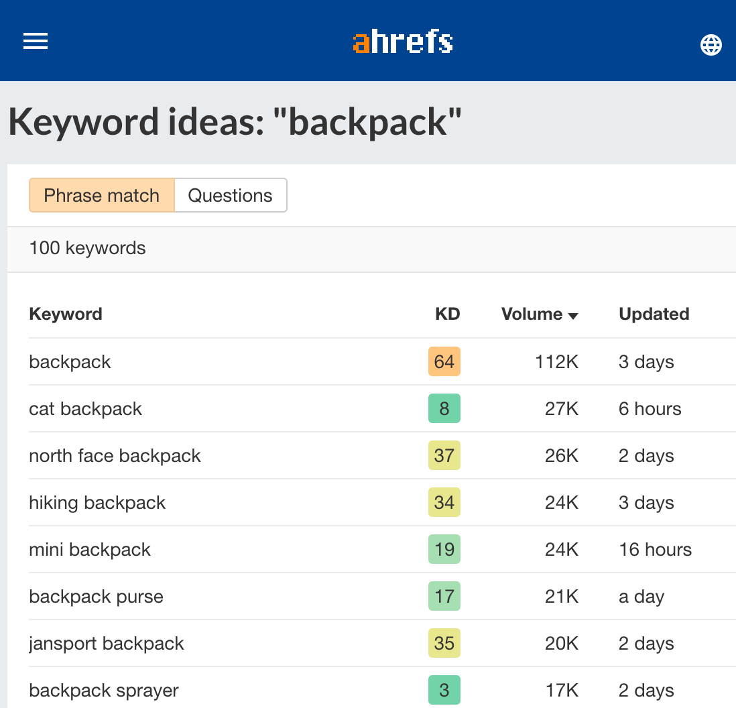Click the yellow KD 37 badge
736x708 pixels.
click(444, 456)
